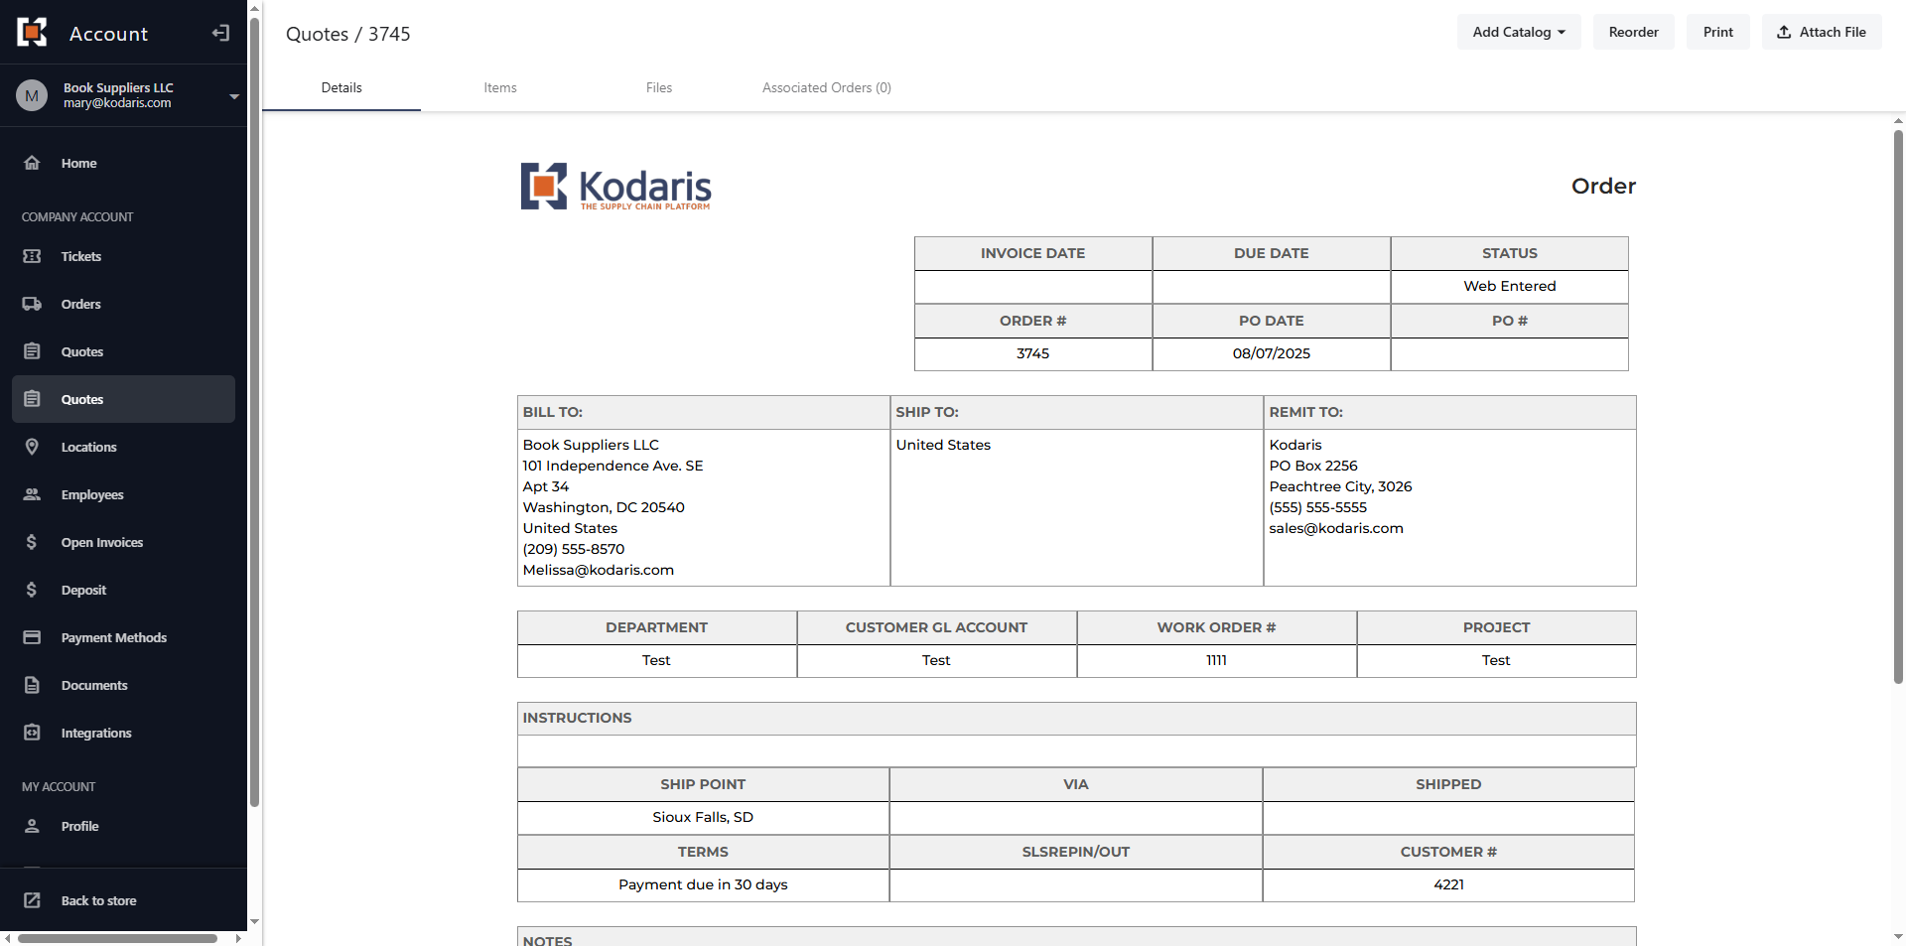Click the Integrations icon
Viewport: 1906px width, 946px height.
(32, 733)
